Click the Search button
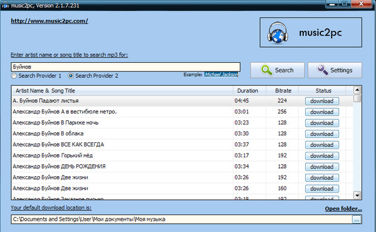The image size is (376, 232). click(x=278, y=70)
